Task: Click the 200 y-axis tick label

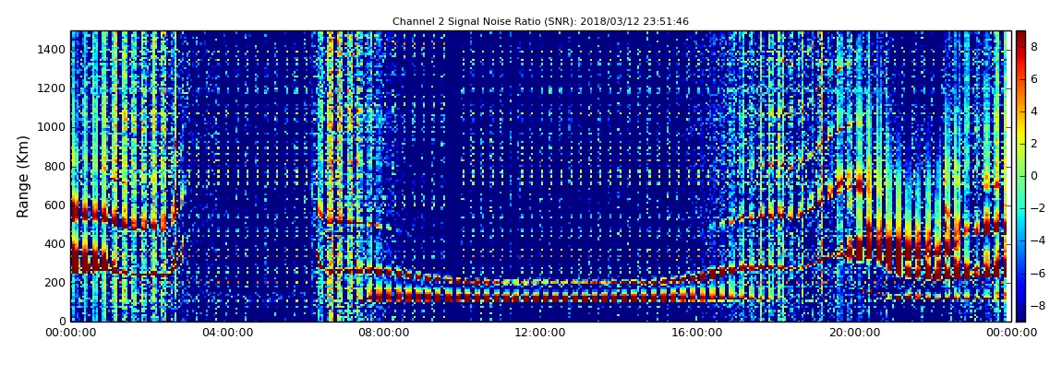Action: (x=56, y=283)
